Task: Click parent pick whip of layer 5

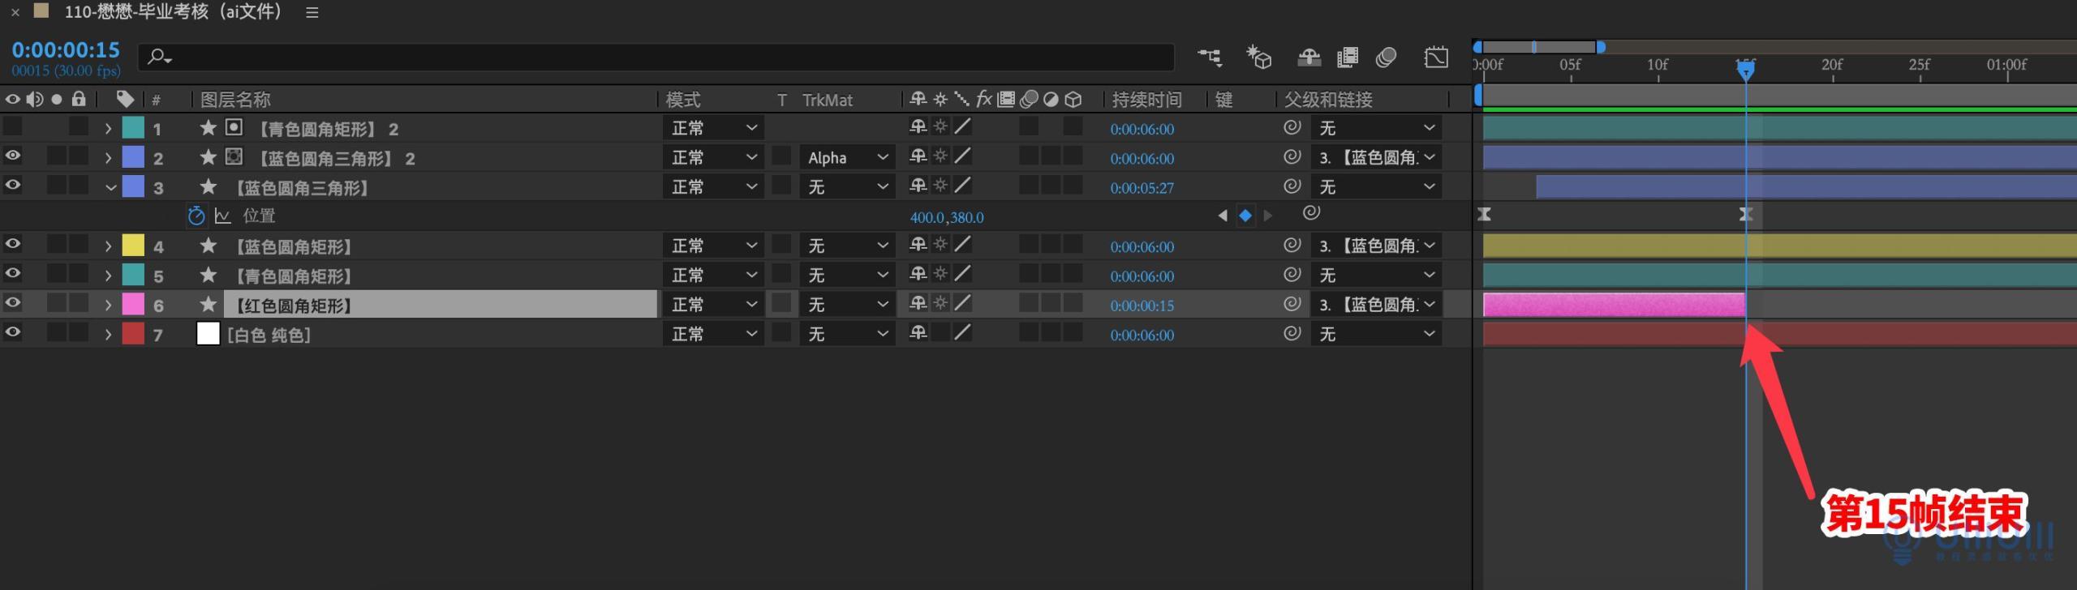Action: [1292, 275]
